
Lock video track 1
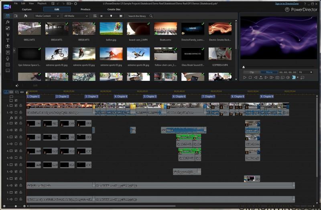pyautogui.click(x=21, y=106)
